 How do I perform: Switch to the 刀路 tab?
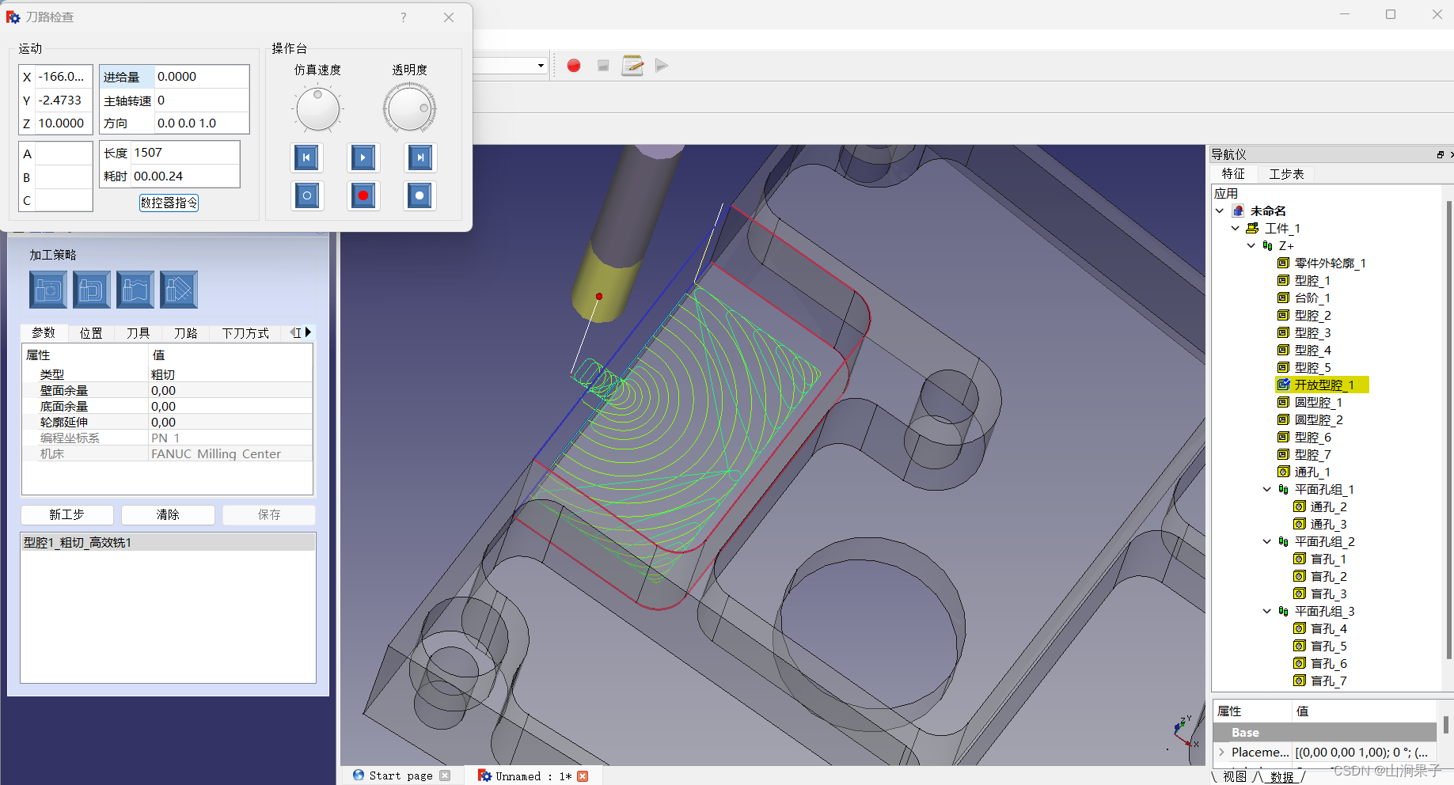pos(186,333)
